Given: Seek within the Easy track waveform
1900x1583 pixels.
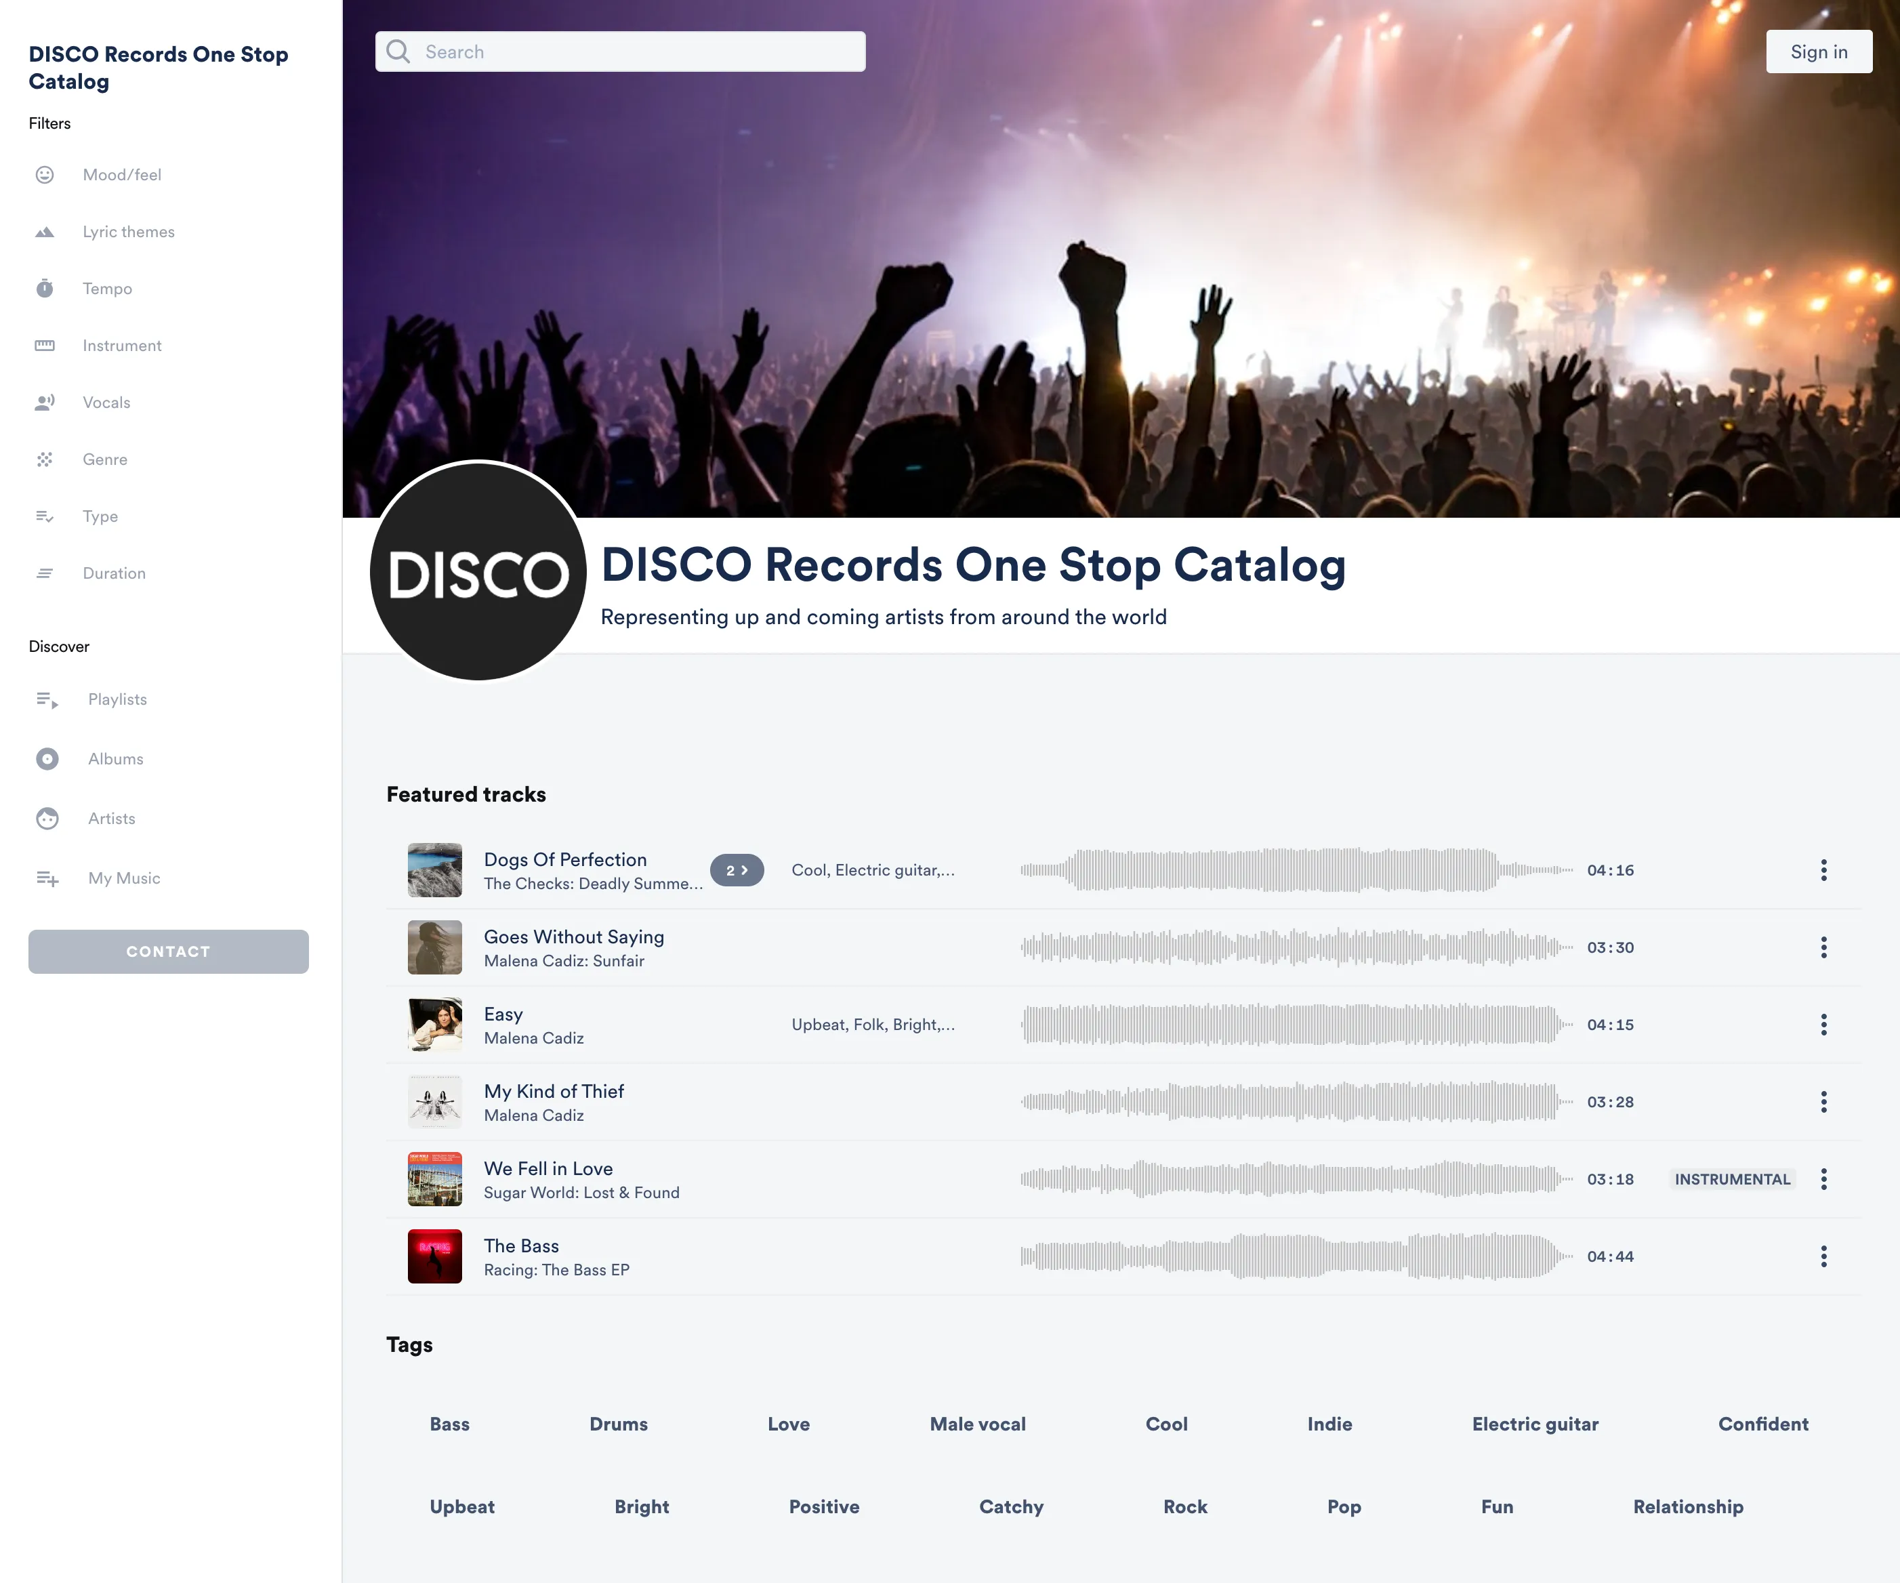Looking at the screenshot, I should pyautogui.click(x=1294, y=1025).
